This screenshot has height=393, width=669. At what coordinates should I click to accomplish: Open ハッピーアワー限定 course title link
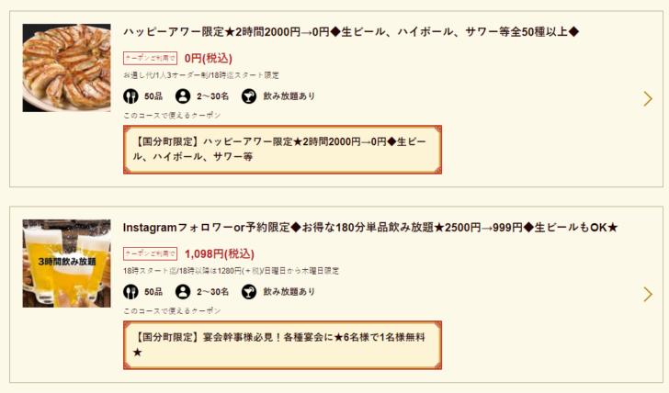351,32
